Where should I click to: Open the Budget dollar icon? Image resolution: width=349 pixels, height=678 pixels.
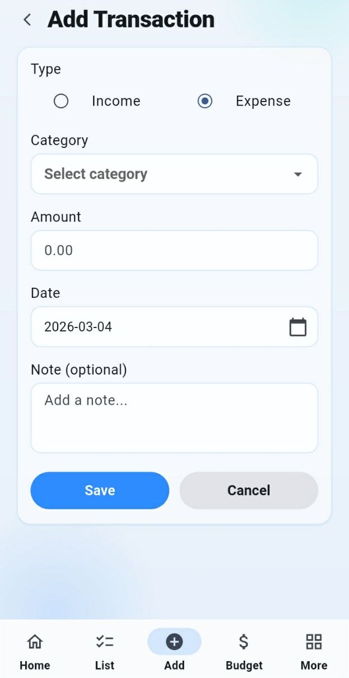pyautogui.click(x=244, y=641)
